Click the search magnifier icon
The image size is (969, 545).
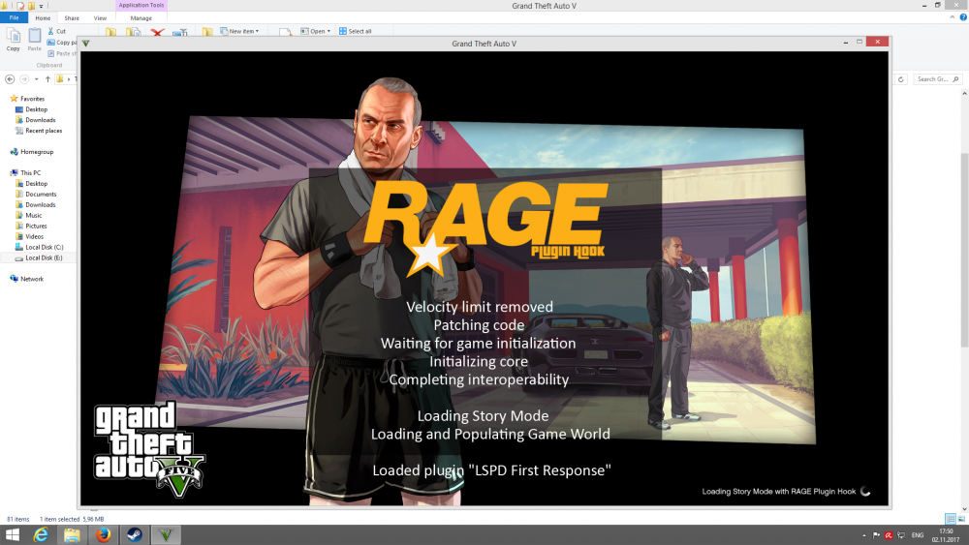click(956, 79)
